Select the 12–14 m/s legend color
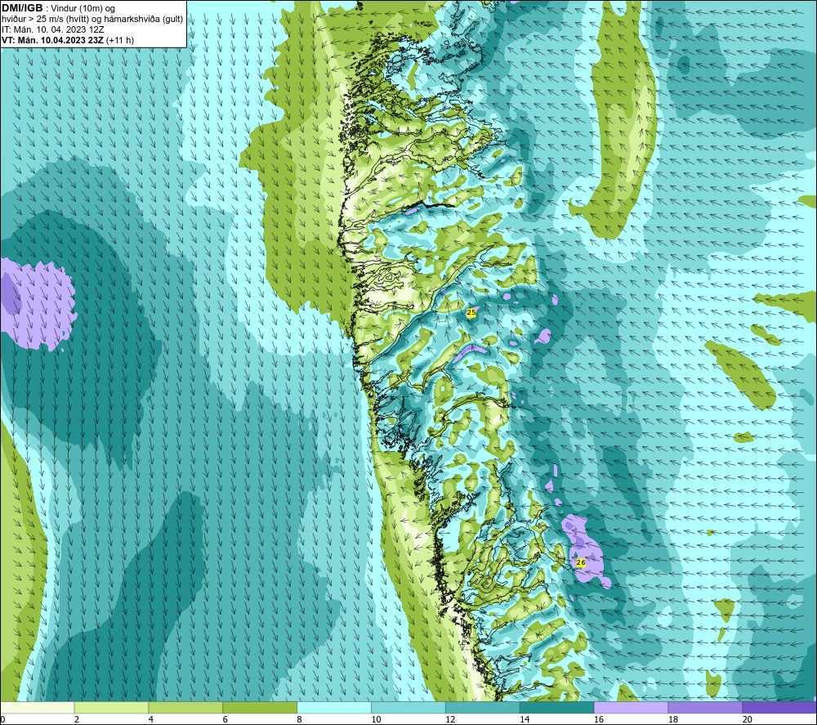 (483, 707)
